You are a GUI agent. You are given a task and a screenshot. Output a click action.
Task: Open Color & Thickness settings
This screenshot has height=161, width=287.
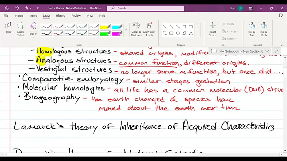pyautogui.click(x=136, y=29)
